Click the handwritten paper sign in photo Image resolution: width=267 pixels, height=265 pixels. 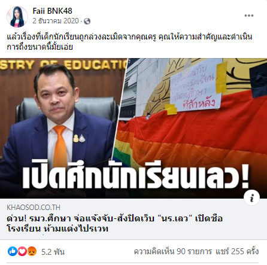pos(196,86)
